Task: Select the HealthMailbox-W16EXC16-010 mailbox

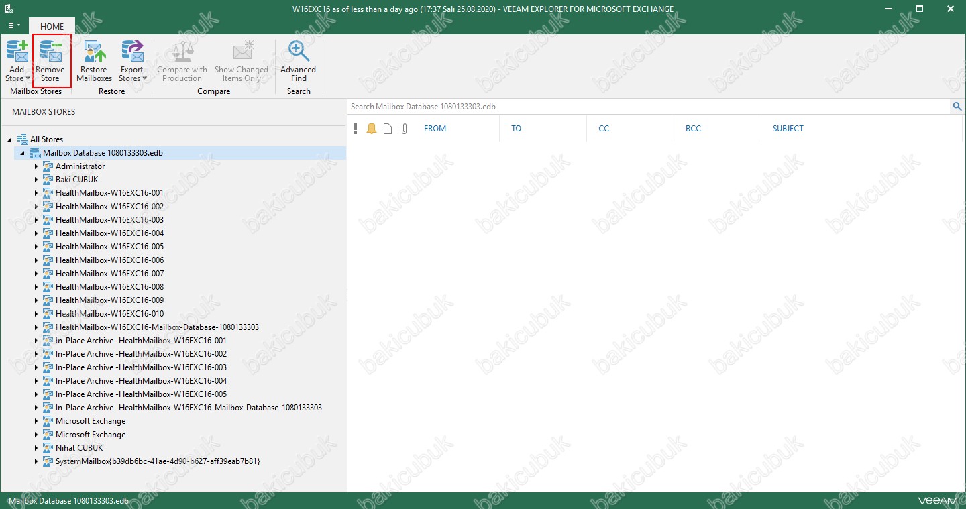Action: click(109, 314)
